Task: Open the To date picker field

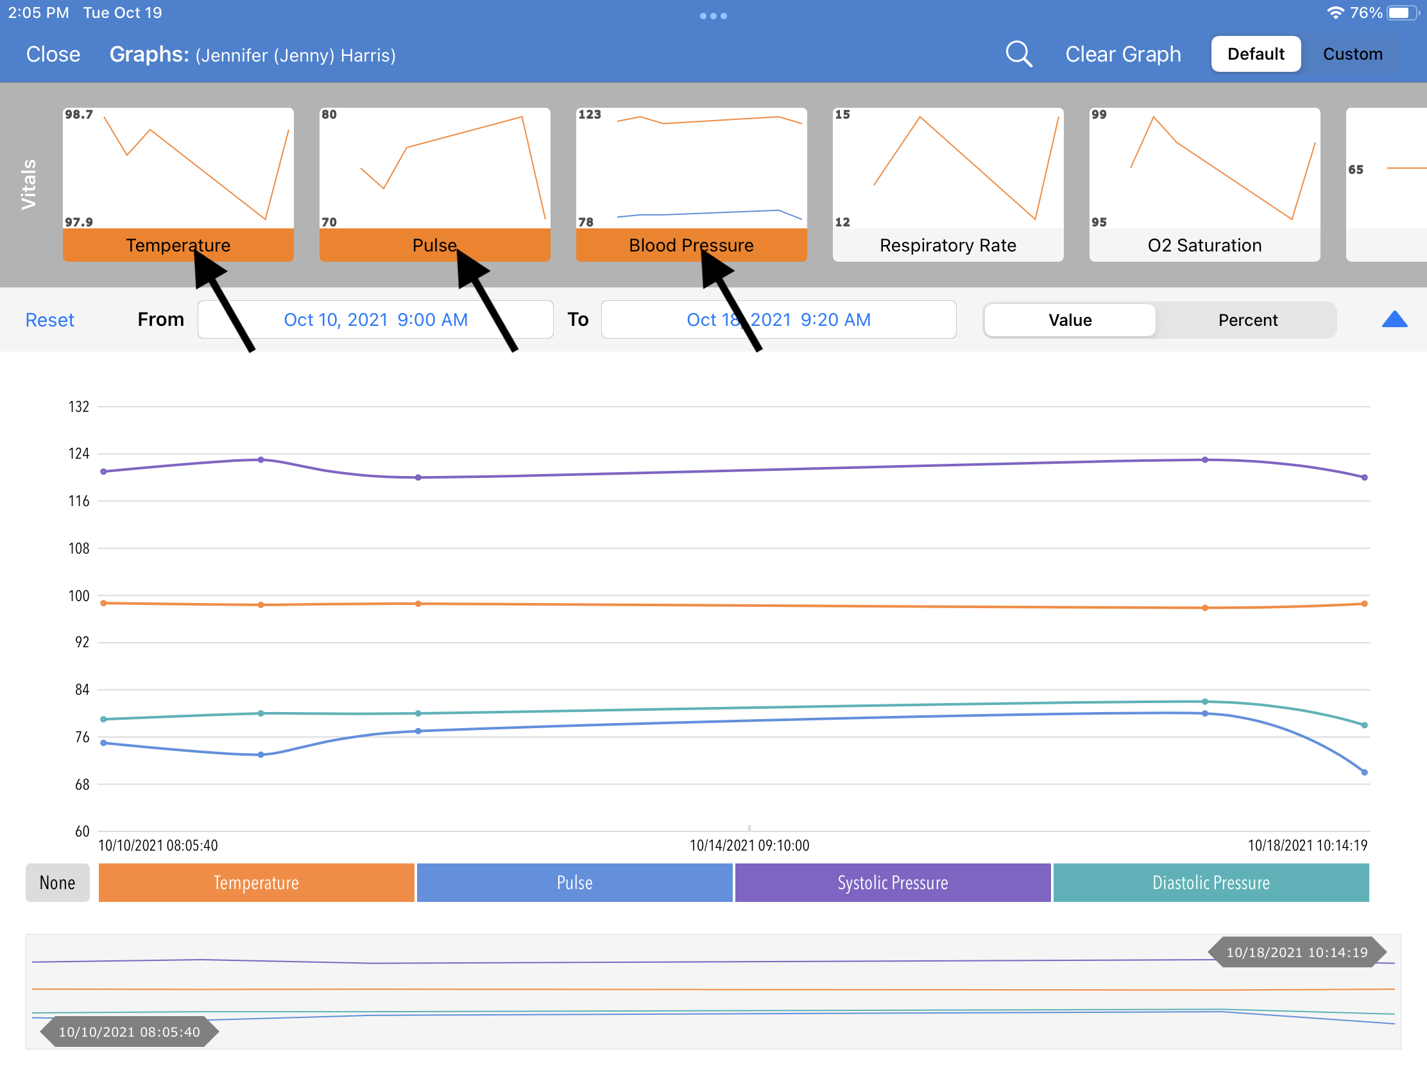Action: (x=779, y=319)
